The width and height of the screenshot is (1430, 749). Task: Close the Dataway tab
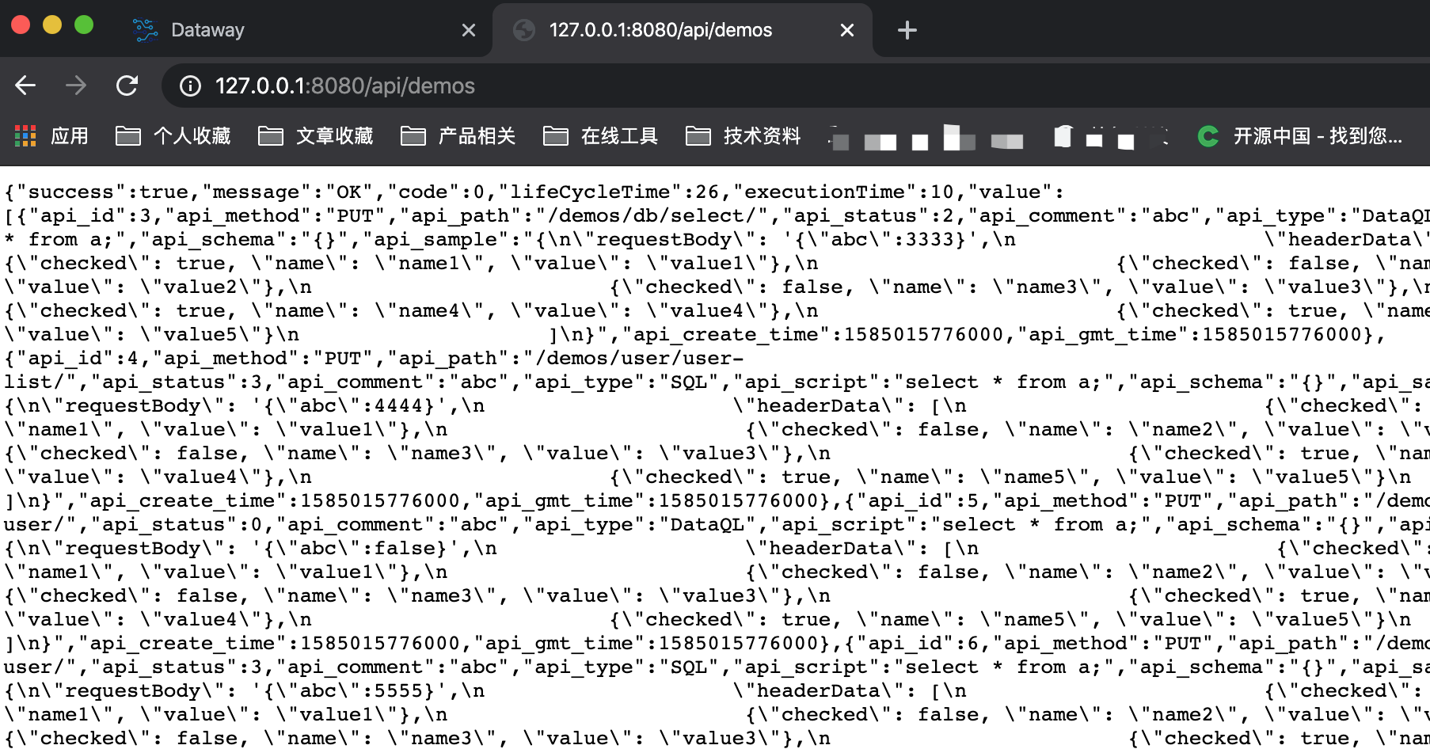(x=468, y=29)
